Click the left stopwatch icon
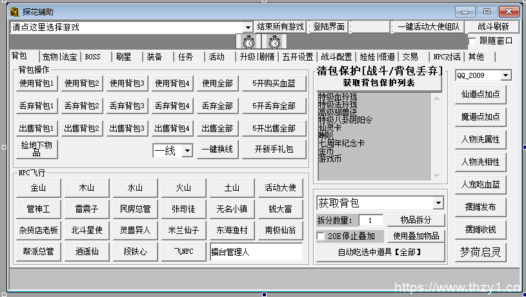 coord(248,42)
